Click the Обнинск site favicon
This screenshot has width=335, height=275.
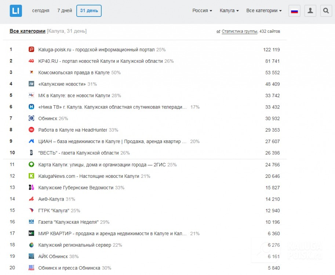click(x=32, y=118)
